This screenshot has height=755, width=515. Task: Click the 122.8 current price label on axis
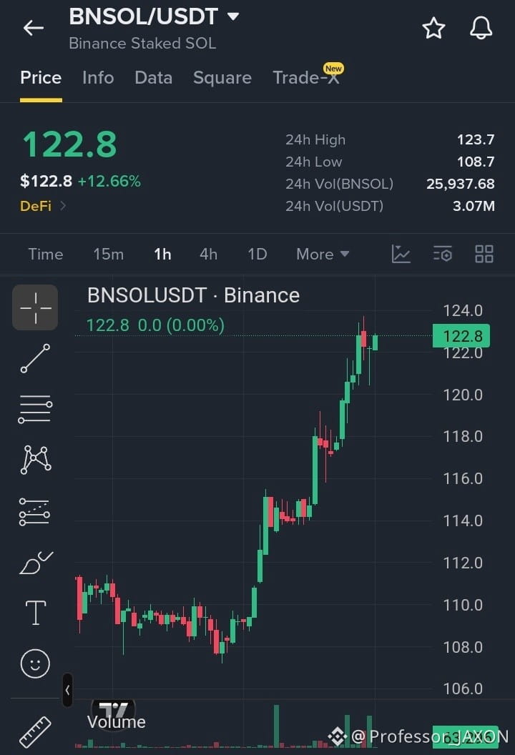(x=461, y=335)
